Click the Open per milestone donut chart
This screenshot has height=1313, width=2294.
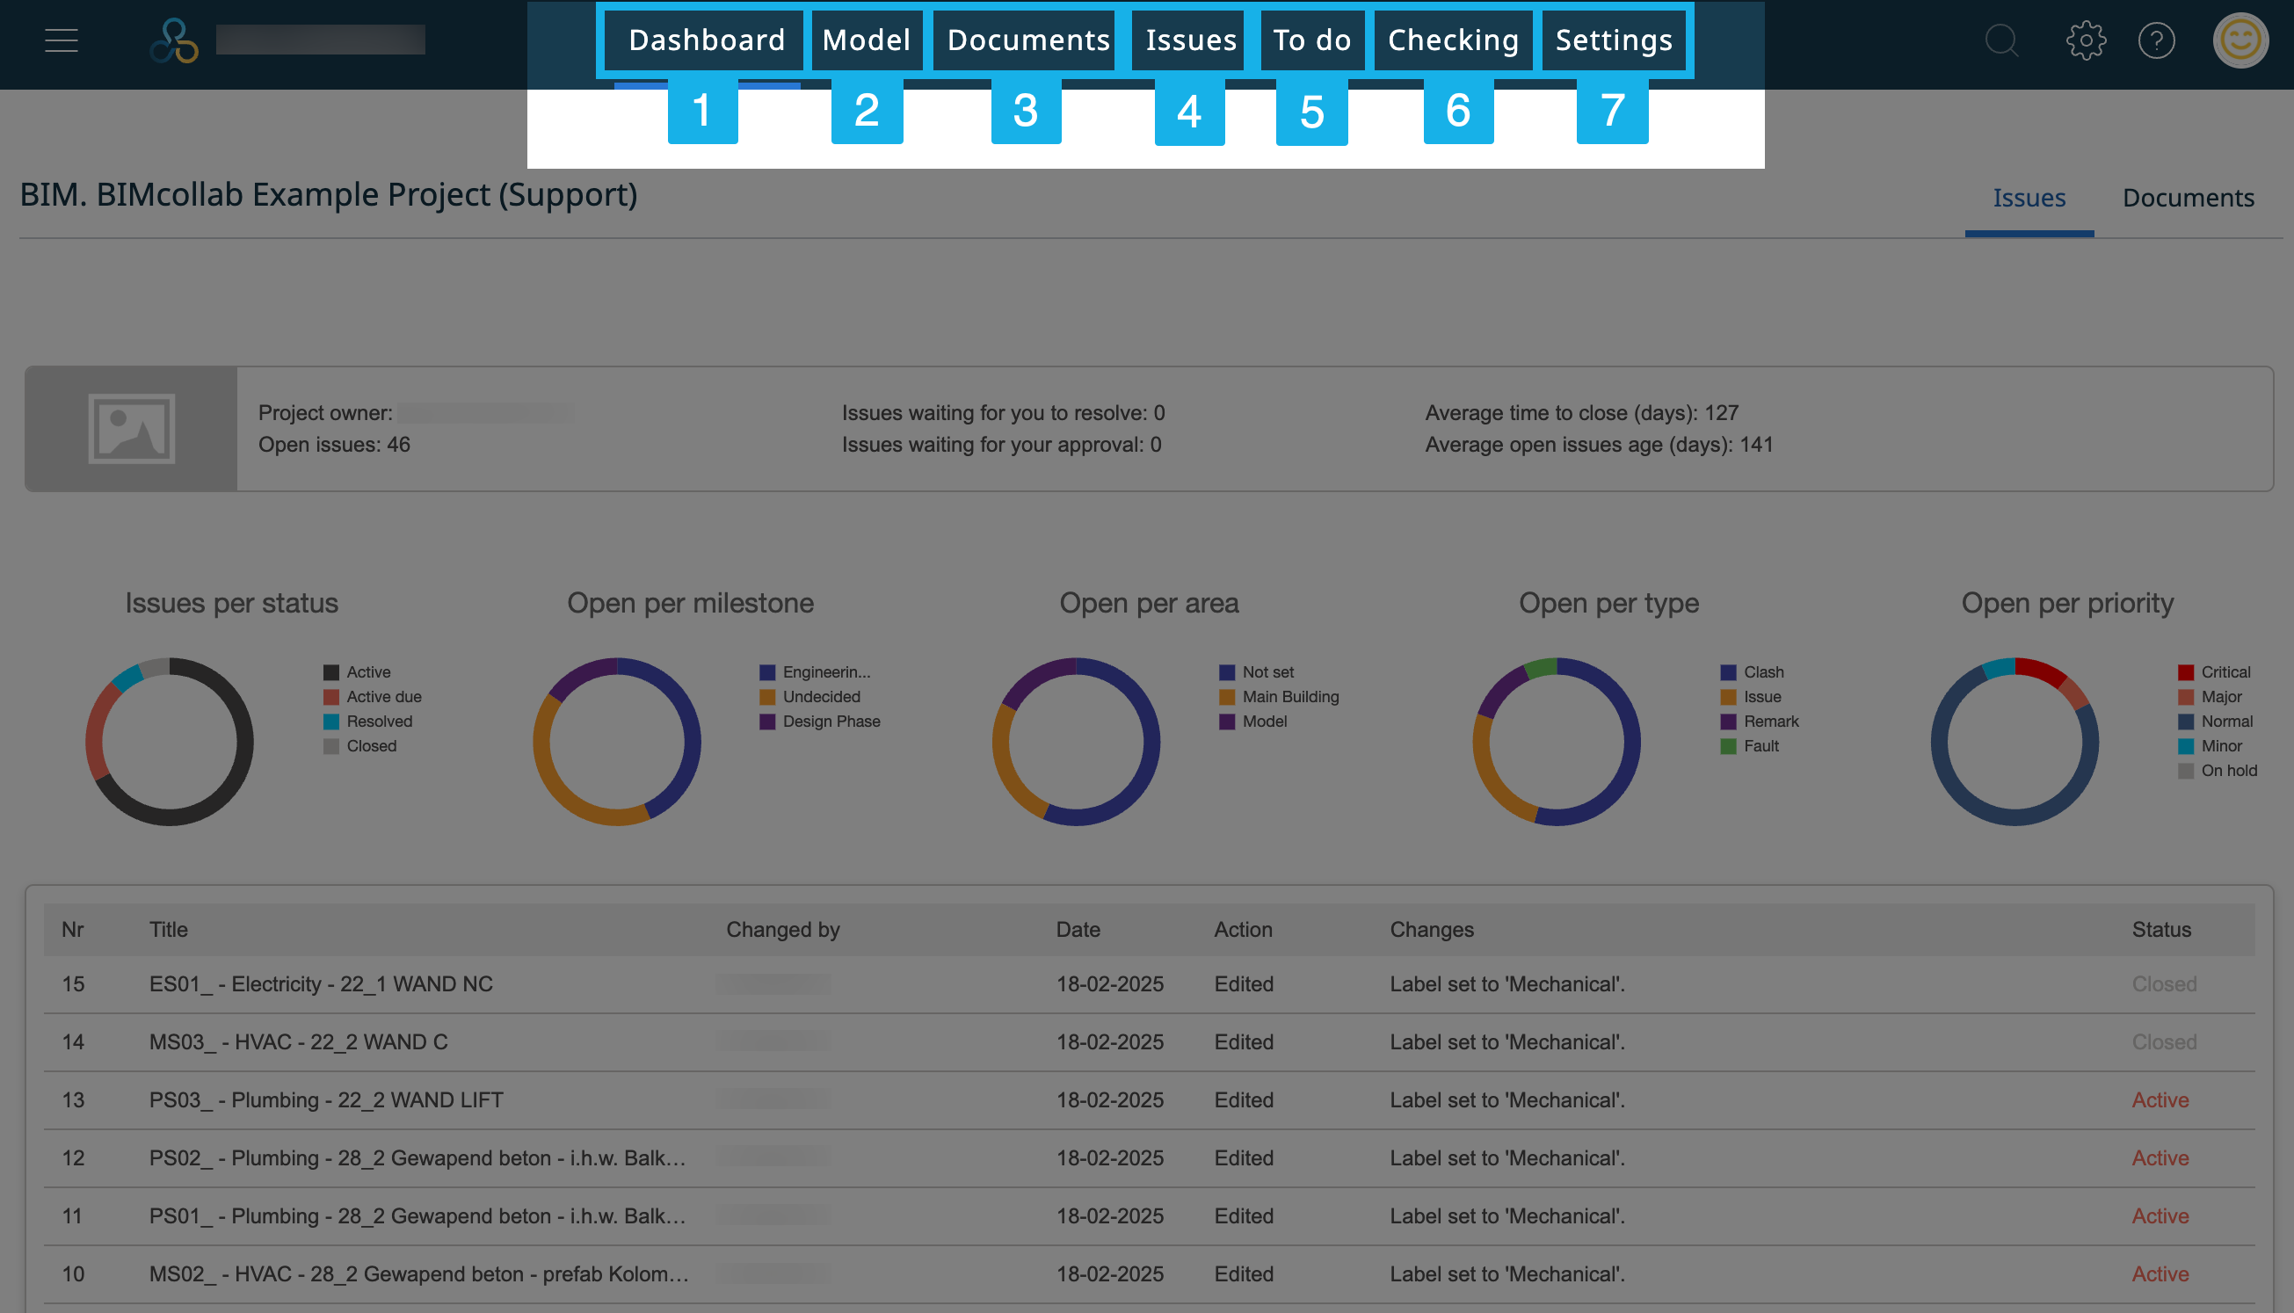tap(617, 741)
